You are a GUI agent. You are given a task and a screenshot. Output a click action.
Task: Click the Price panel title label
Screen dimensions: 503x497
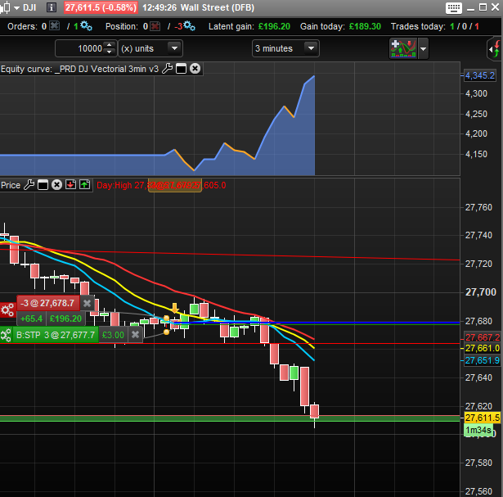tap(11, 185)
